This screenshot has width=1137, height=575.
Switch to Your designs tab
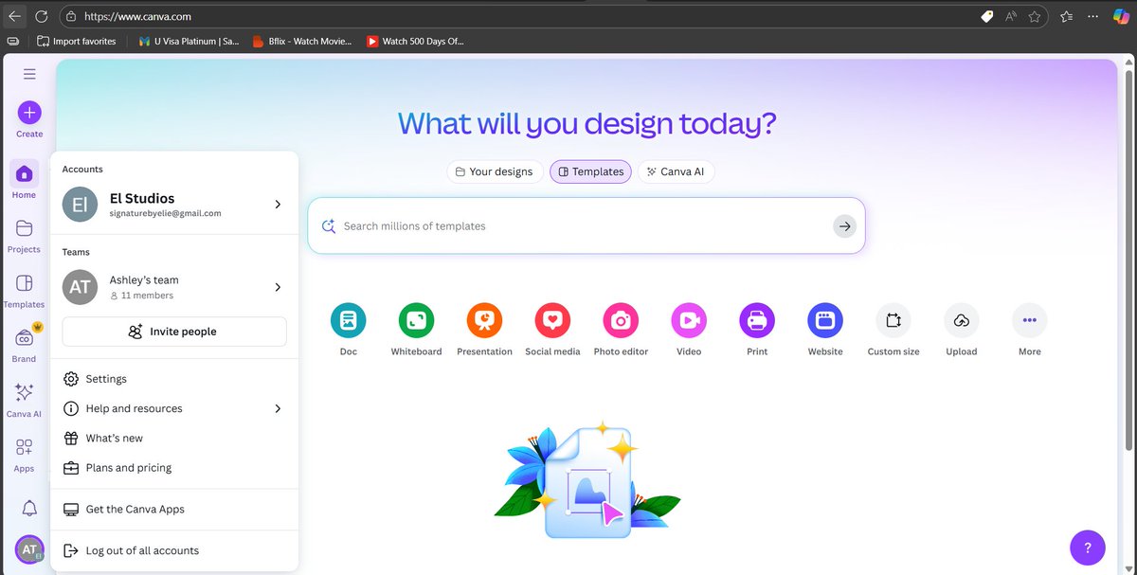pyautogui.click(x=495, y=171)
